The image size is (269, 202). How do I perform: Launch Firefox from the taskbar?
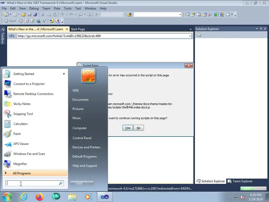pyautogui.click(x=40, y=197)
